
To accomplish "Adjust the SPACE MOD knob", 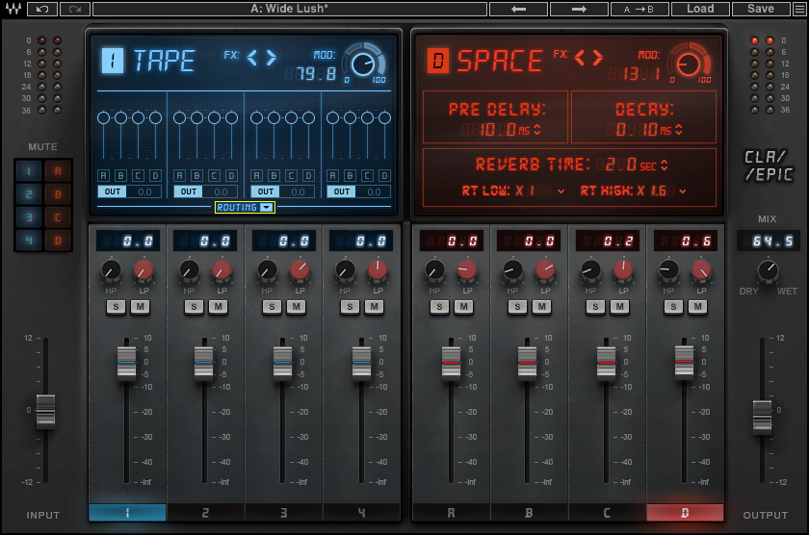I will click(689, 64).
